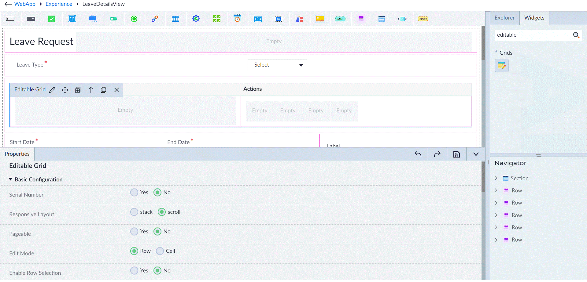Undo the last change
Viewport: 587px width, 282px height.
pos(418,154)
